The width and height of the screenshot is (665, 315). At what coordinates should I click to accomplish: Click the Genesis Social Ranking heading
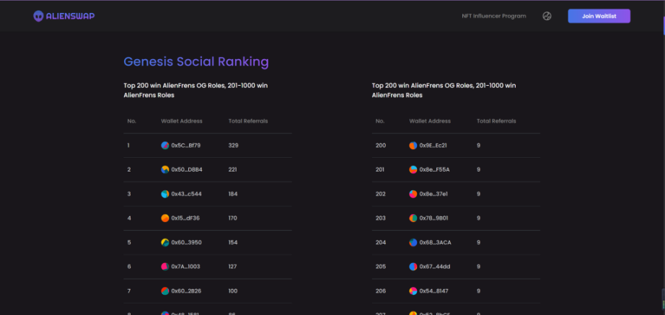tap(196, 62)
